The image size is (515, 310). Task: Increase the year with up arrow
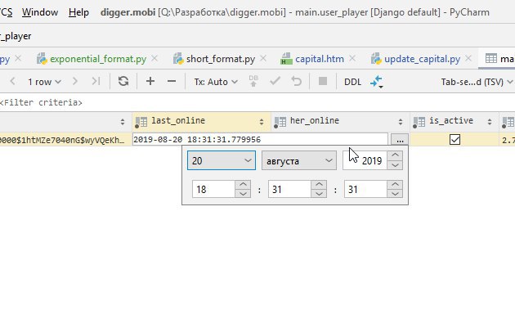pyautogui.click(x=395, y=155)
